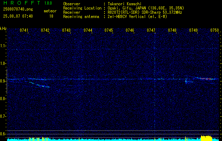Screen dimensions: 222x141
Task: Click the observer name Takanori Kawachi
Action: coord(125,4)
